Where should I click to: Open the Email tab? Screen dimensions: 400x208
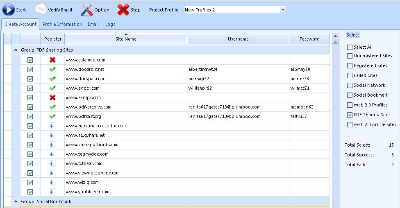[x=93, y=24]
